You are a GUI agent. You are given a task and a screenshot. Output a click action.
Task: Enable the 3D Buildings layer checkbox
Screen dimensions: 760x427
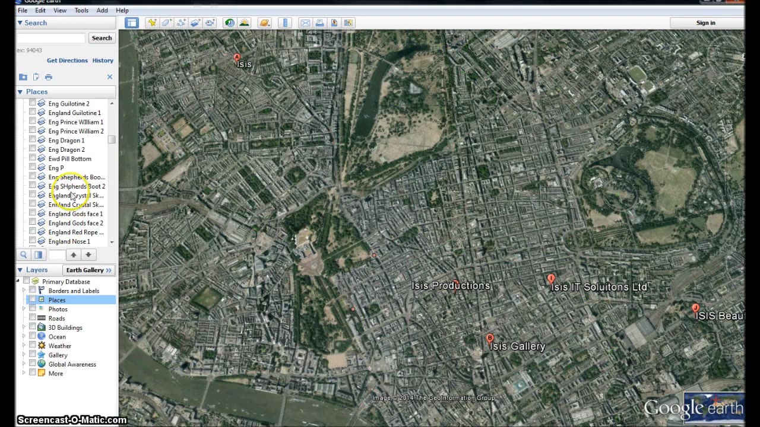tap(33, 327)
